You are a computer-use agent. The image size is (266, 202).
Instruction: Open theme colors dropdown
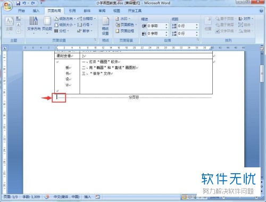(x=19, y=19)
